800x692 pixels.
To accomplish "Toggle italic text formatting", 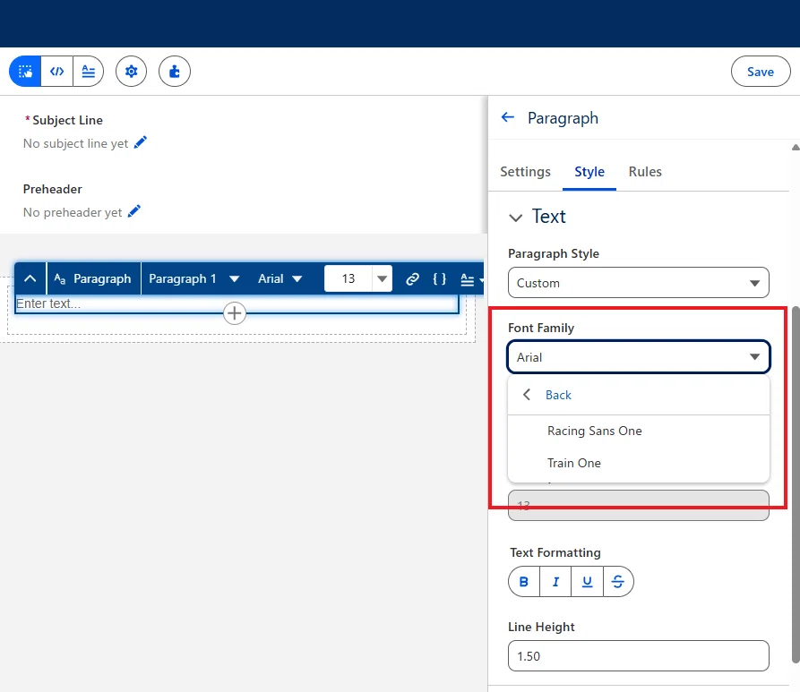I will [555, 581].
